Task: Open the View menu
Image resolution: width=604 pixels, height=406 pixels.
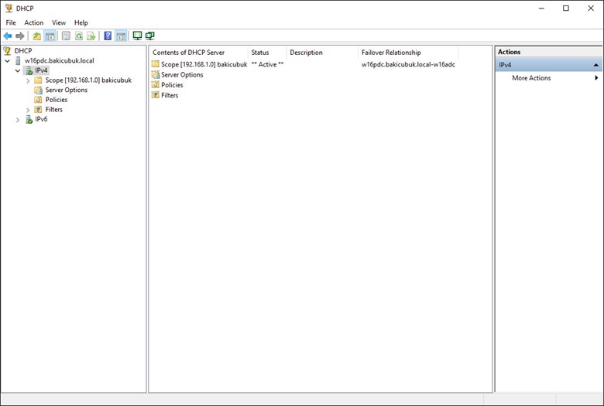Action: (x=59, y=22)
